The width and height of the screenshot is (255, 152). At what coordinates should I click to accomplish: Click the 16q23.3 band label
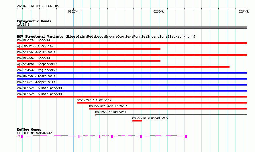pos(23,25)
